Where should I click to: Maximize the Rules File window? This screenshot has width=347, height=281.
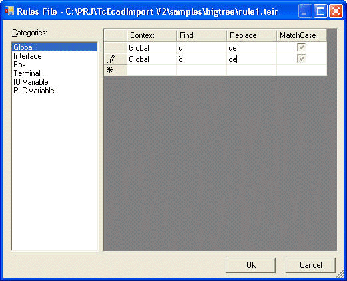tap(320, 11)
